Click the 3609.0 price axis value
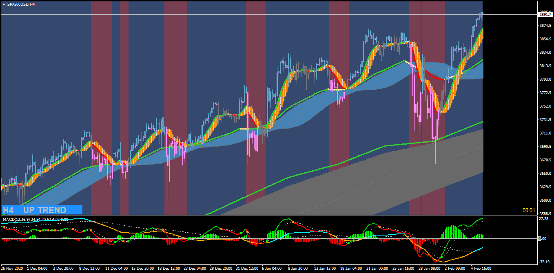 [x=545, y=200]
